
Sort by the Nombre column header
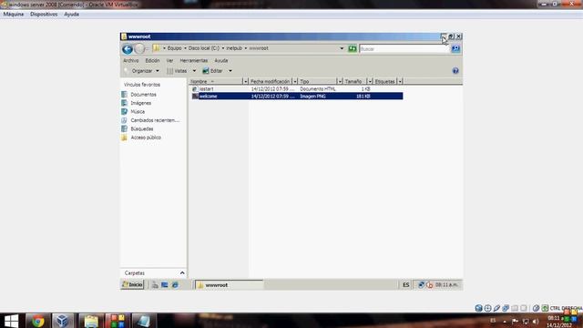[216, 81]
